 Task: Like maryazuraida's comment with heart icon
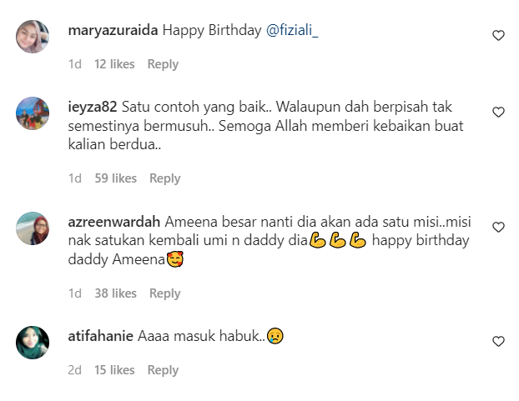pyautogui.click(x=498, y=35)
